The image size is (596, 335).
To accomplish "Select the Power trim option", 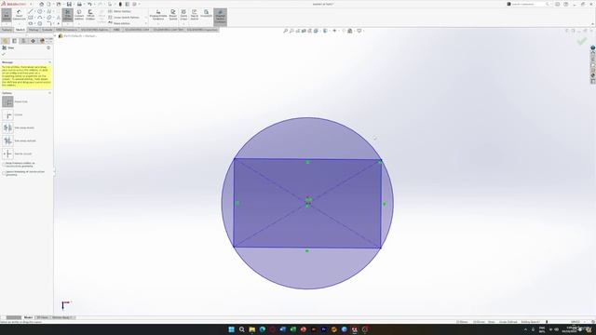I will coord(7,101).
